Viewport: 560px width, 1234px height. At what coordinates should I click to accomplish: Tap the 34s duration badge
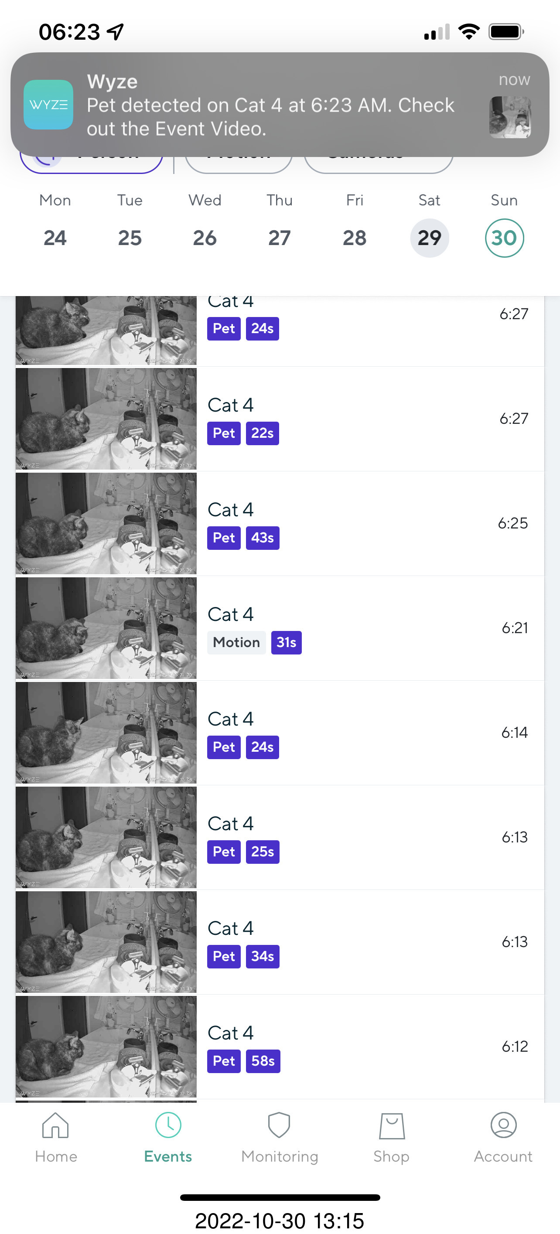pos(263,957)
